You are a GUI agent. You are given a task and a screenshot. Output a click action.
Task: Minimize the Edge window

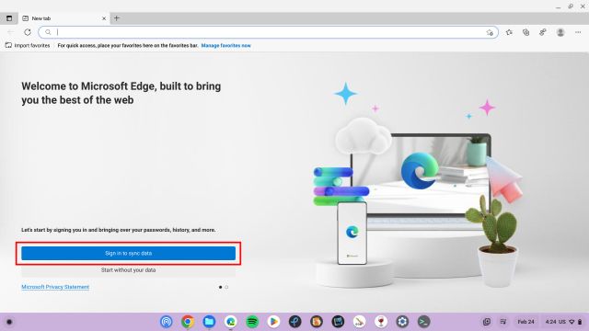click(559, 6)
